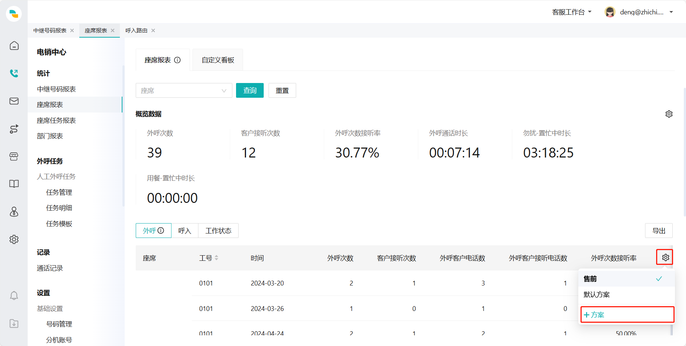Click the 时间 column header

click(x=257, y=258)
